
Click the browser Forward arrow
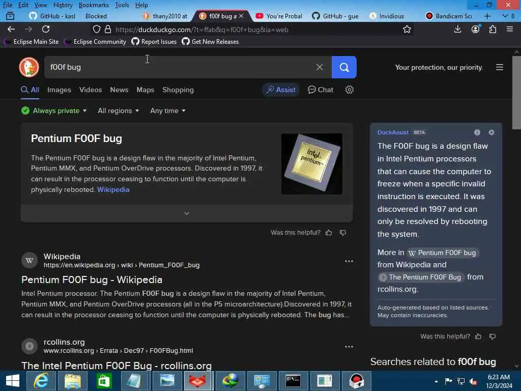[x=28, y=29]
